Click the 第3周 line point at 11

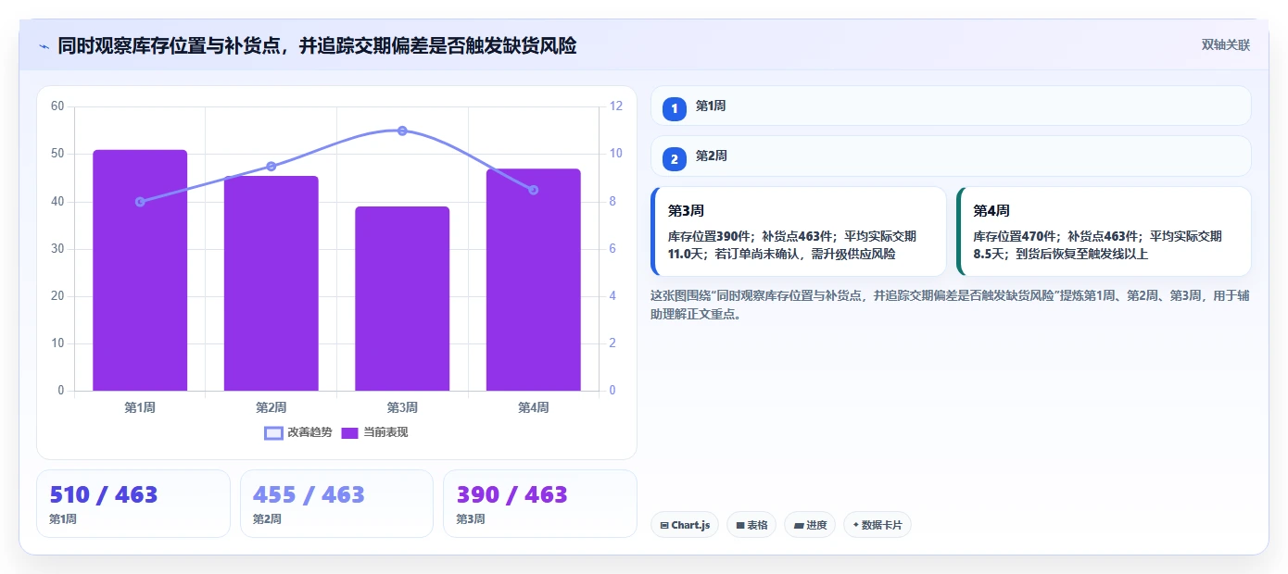(402, 131)
